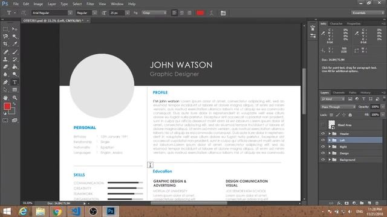387x217 pixels.
Task: Select the Rectangle shape tool
Action: tap(15, 90)
